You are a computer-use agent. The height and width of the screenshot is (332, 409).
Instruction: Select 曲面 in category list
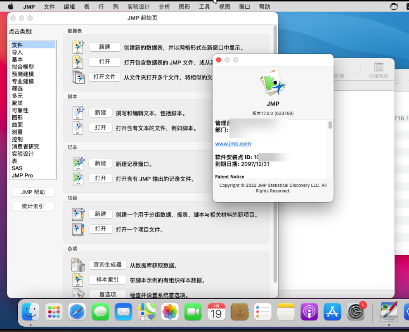(33, 125)
